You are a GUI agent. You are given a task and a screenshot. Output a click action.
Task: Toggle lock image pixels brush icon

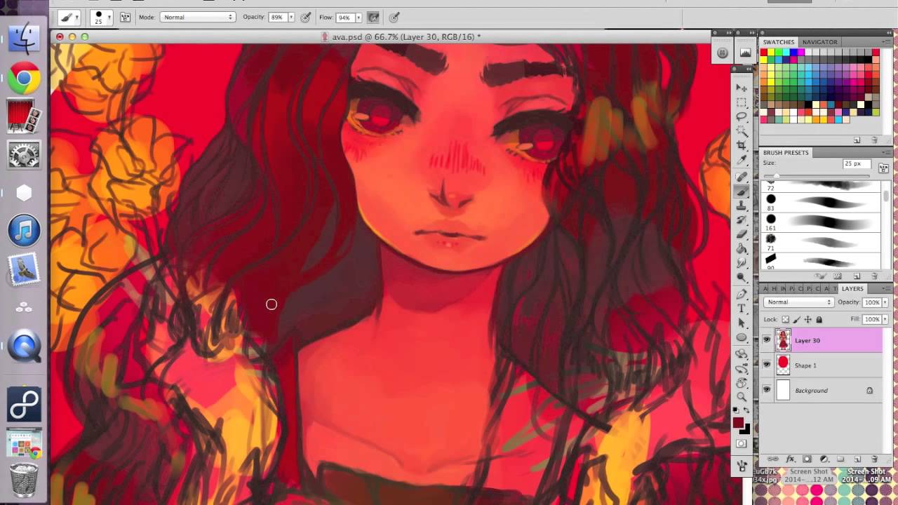[797, 320]
